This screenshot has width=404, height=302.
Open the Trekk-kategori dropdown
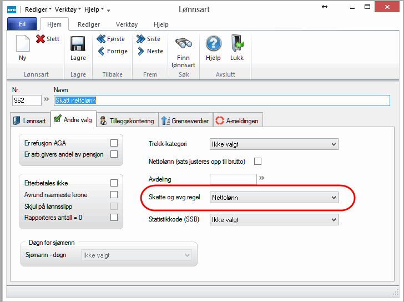tap(274, 144)
